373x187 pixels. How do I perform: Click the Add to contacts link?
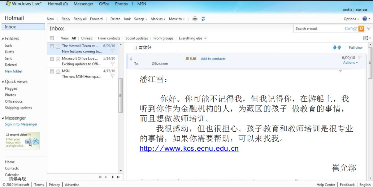(213, 59)
